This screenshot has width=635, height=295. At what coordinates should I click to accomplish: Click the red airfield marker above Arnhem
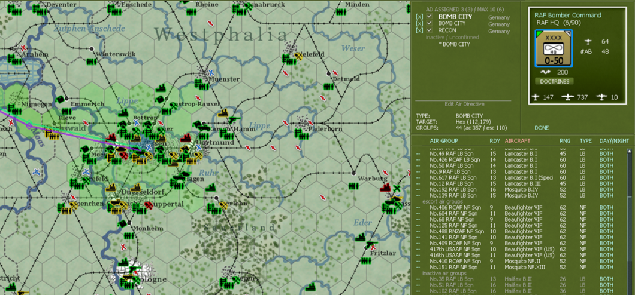pyautogui.click(x=24, y=48)
